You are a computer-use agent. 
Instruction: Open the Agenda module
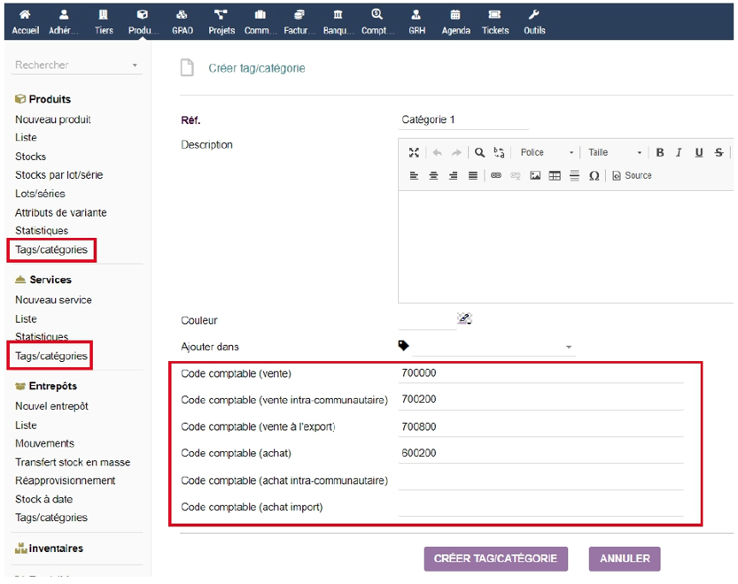coord(455,22)
